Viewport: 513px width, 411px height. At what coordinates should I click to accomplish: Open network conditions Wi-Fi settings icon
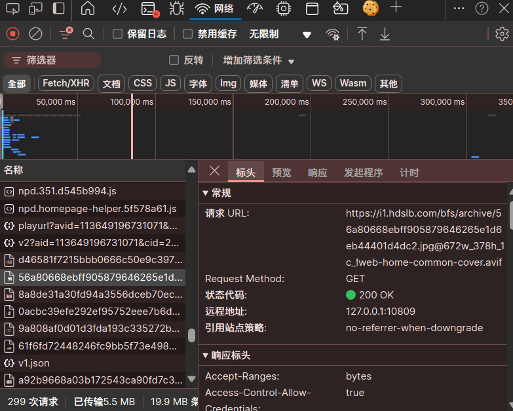click(333, 34)
